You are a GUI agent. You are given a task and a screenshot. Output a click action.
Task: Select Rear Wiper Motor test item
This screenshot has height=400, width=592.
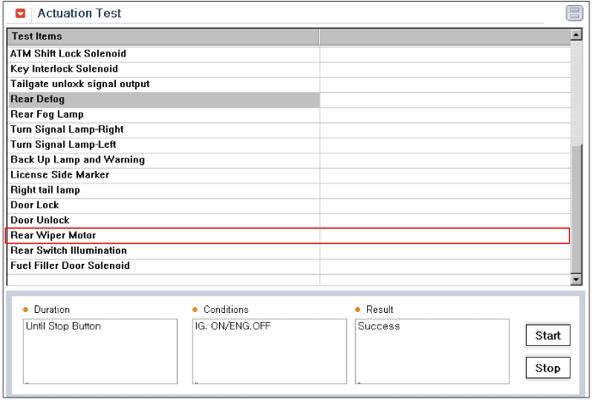[288, 235]
